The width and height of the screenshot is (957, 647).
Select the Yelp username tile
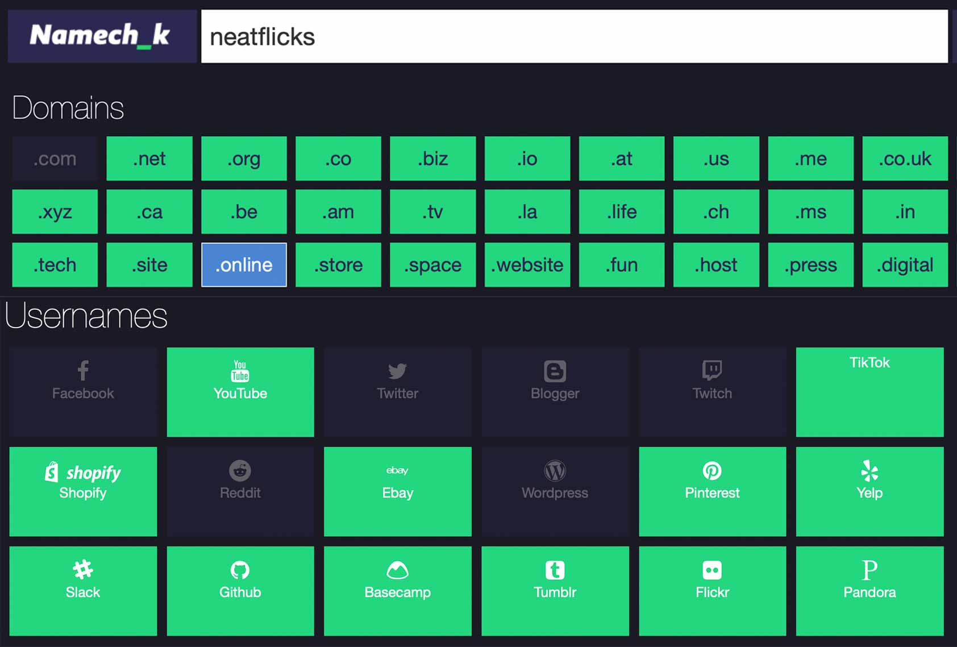point(870,492)
